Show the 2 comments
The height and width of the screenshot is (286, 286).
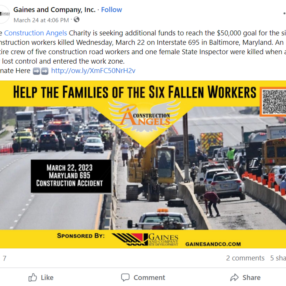(x=245, y=258)
